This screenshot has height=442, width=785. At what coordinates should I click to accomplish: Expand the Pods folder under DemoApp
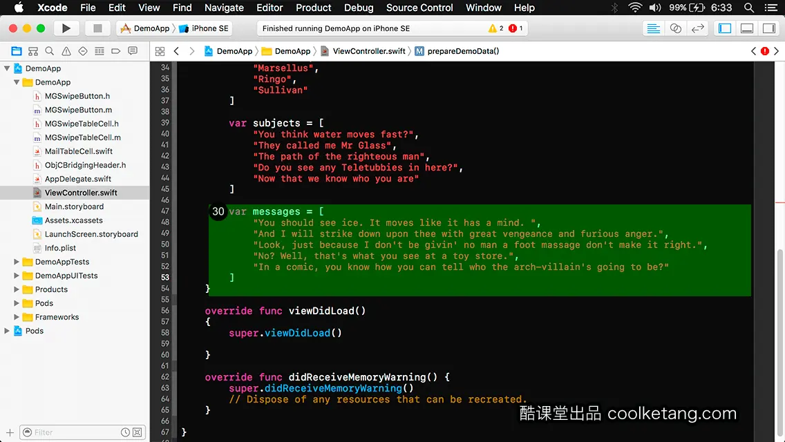(17, 303)
